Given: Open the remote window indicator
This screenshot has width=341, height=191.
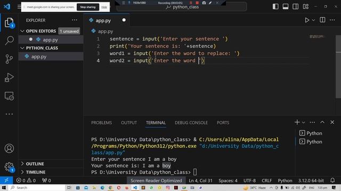Looking at the screenshot, I should point(6,180).
